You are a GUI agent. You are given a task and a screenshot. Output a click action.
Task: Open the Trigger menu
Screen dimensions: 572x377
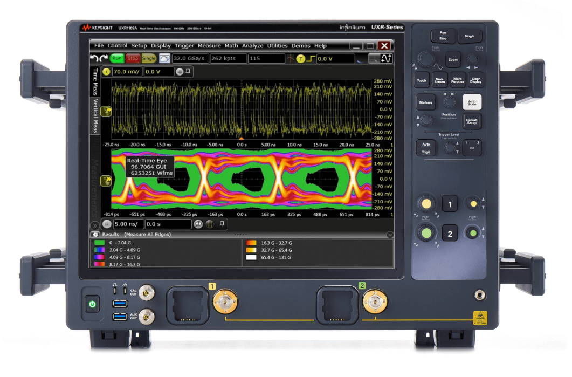pyautogui.click(x=184, y=46)
